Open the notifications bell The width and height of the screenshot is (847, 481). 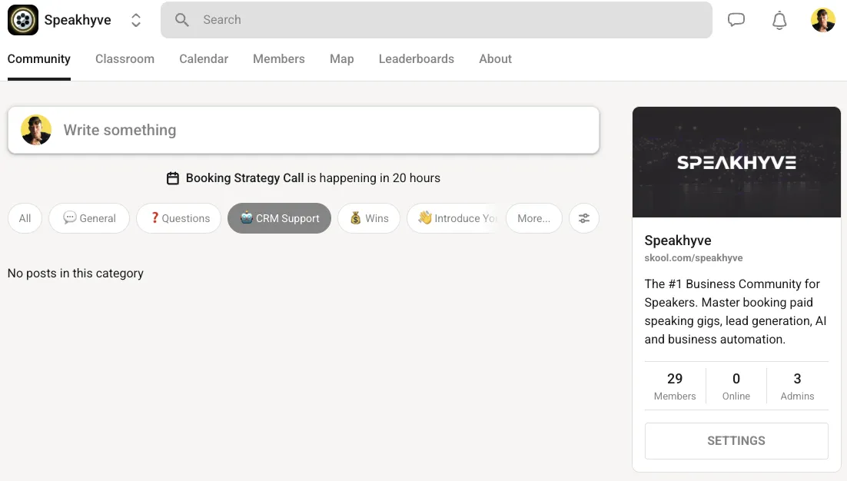point(779,21)
